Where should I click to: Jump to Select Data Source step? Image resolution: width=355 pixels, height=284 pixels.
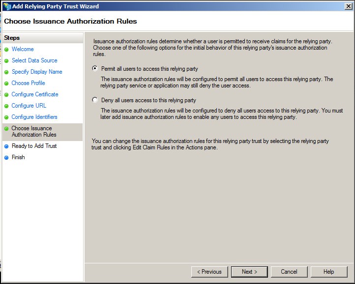[34, 60]
